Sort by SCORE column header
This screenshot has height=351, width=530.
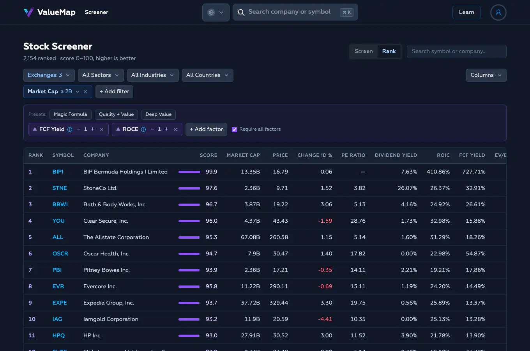pos(208,155)
